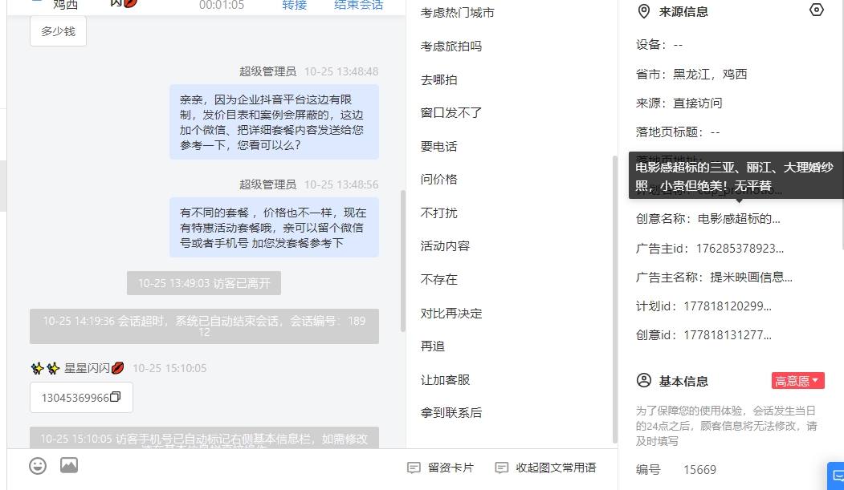844x490 pixels.
Task: Click the 访客已离开 system notice
Action: (x=204, y=283)
